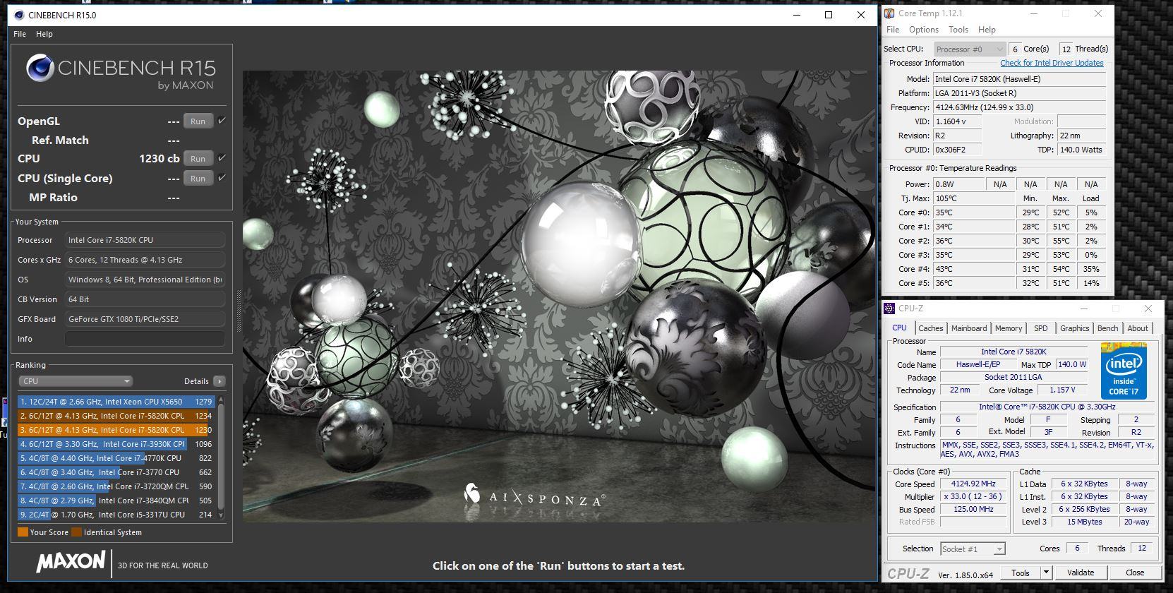Run the OpenGL benchmark
The height and width of the screenshot is (593, 1173).
198,121
